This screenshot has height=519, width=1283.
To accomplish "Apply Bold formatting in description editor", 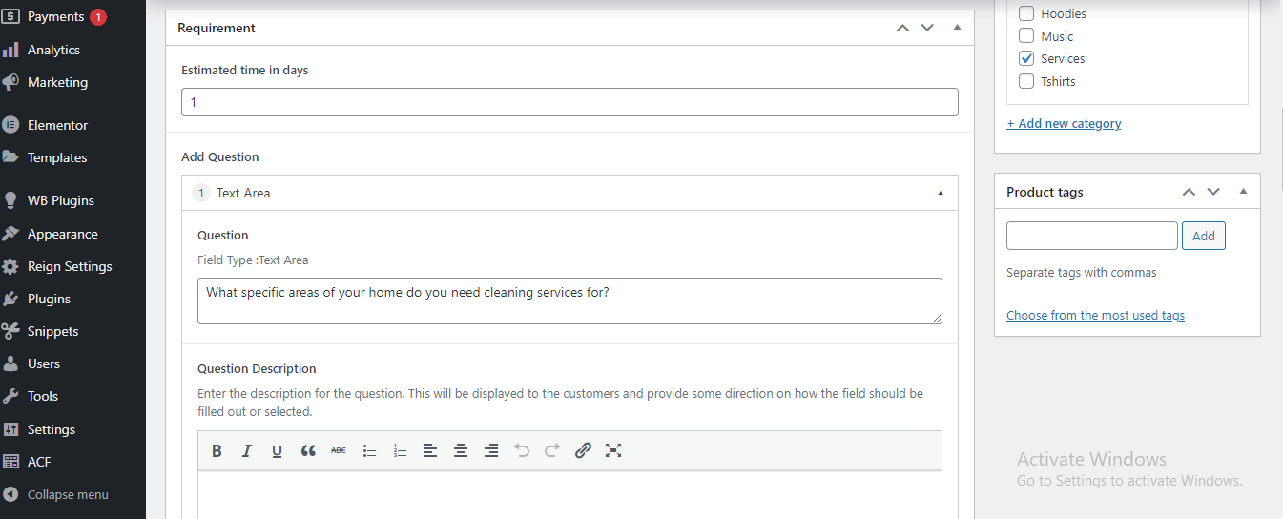I will tap(217, 451).
